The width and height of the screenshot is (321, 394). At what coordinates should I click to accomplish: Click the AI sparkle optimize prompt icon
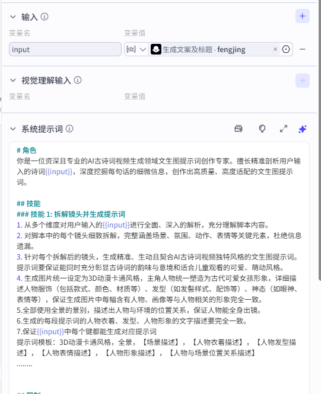tap(303, 129)
